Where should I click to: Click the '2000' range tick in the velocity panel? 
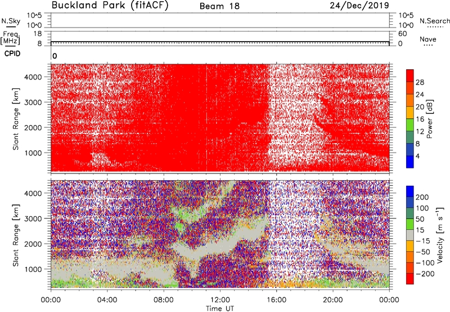(33, 244)
